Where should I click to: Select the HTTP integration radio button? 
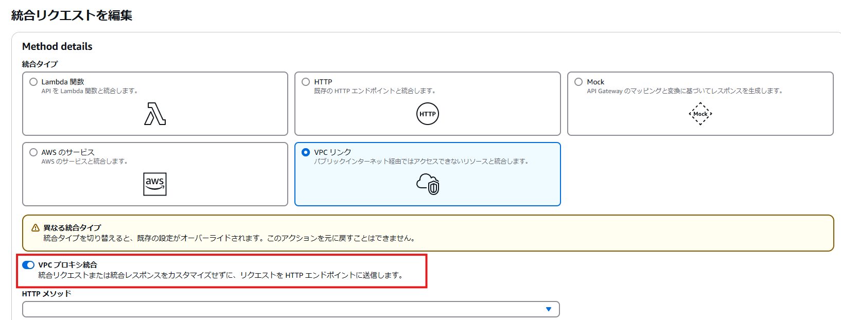[306, 82]
